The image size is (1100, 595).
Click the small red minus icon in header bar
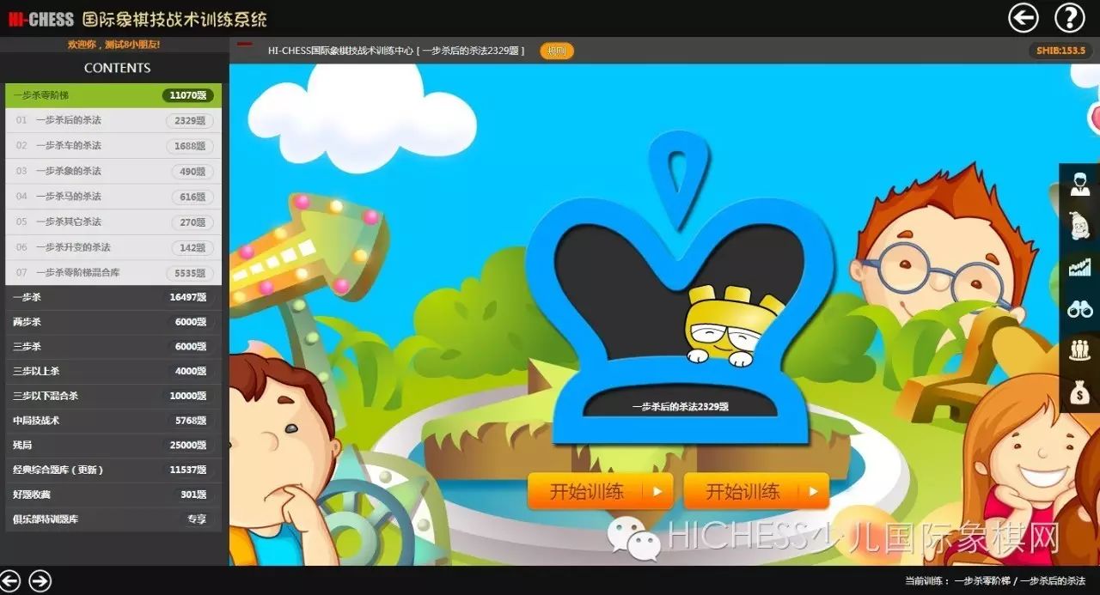[245, 45]
